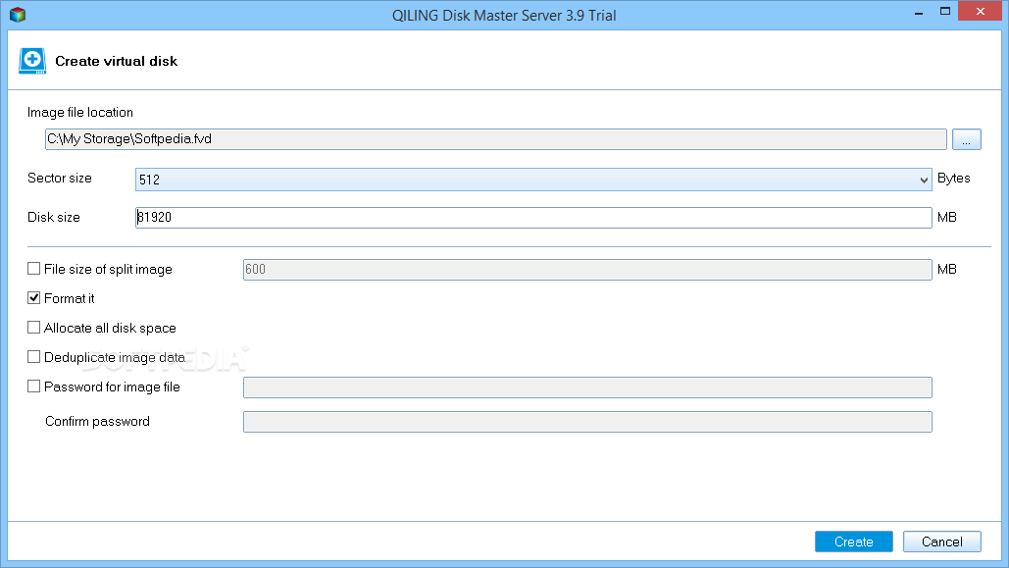Check Password for image file option
Screen dimensions: 1009x568
[x=34, y=387]
